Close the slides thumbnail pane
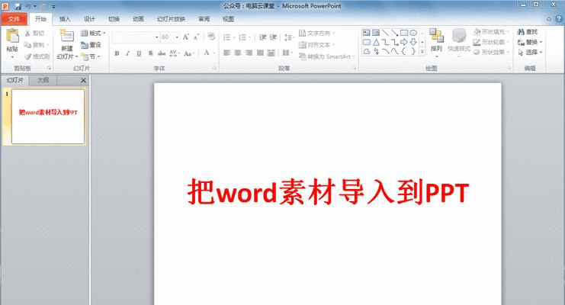Viewport: 565px width, 305px height. [83, 80]
